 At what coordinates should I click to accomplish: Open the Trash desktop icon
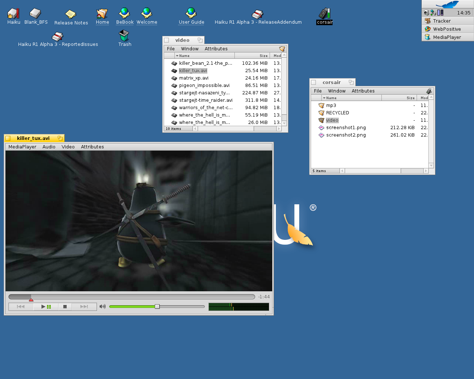[124, 36]
